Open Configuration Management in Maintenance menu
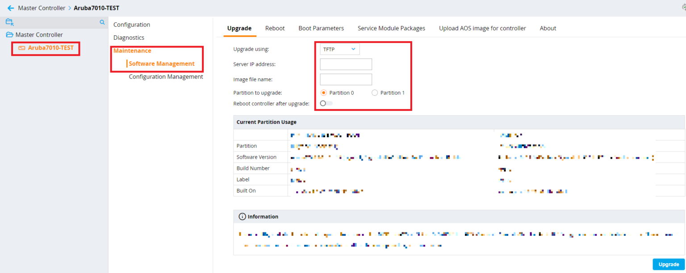This screenshot has height=273, width=686. 166,76
